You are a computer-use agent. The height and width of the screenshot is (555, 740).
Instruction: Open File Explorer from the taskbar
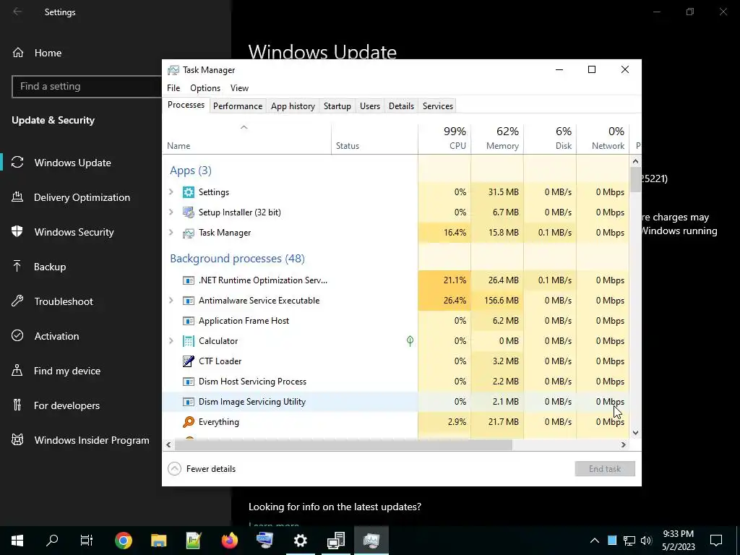158,541
